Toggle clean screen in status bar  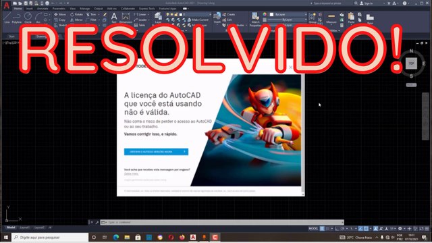(421, 229)
